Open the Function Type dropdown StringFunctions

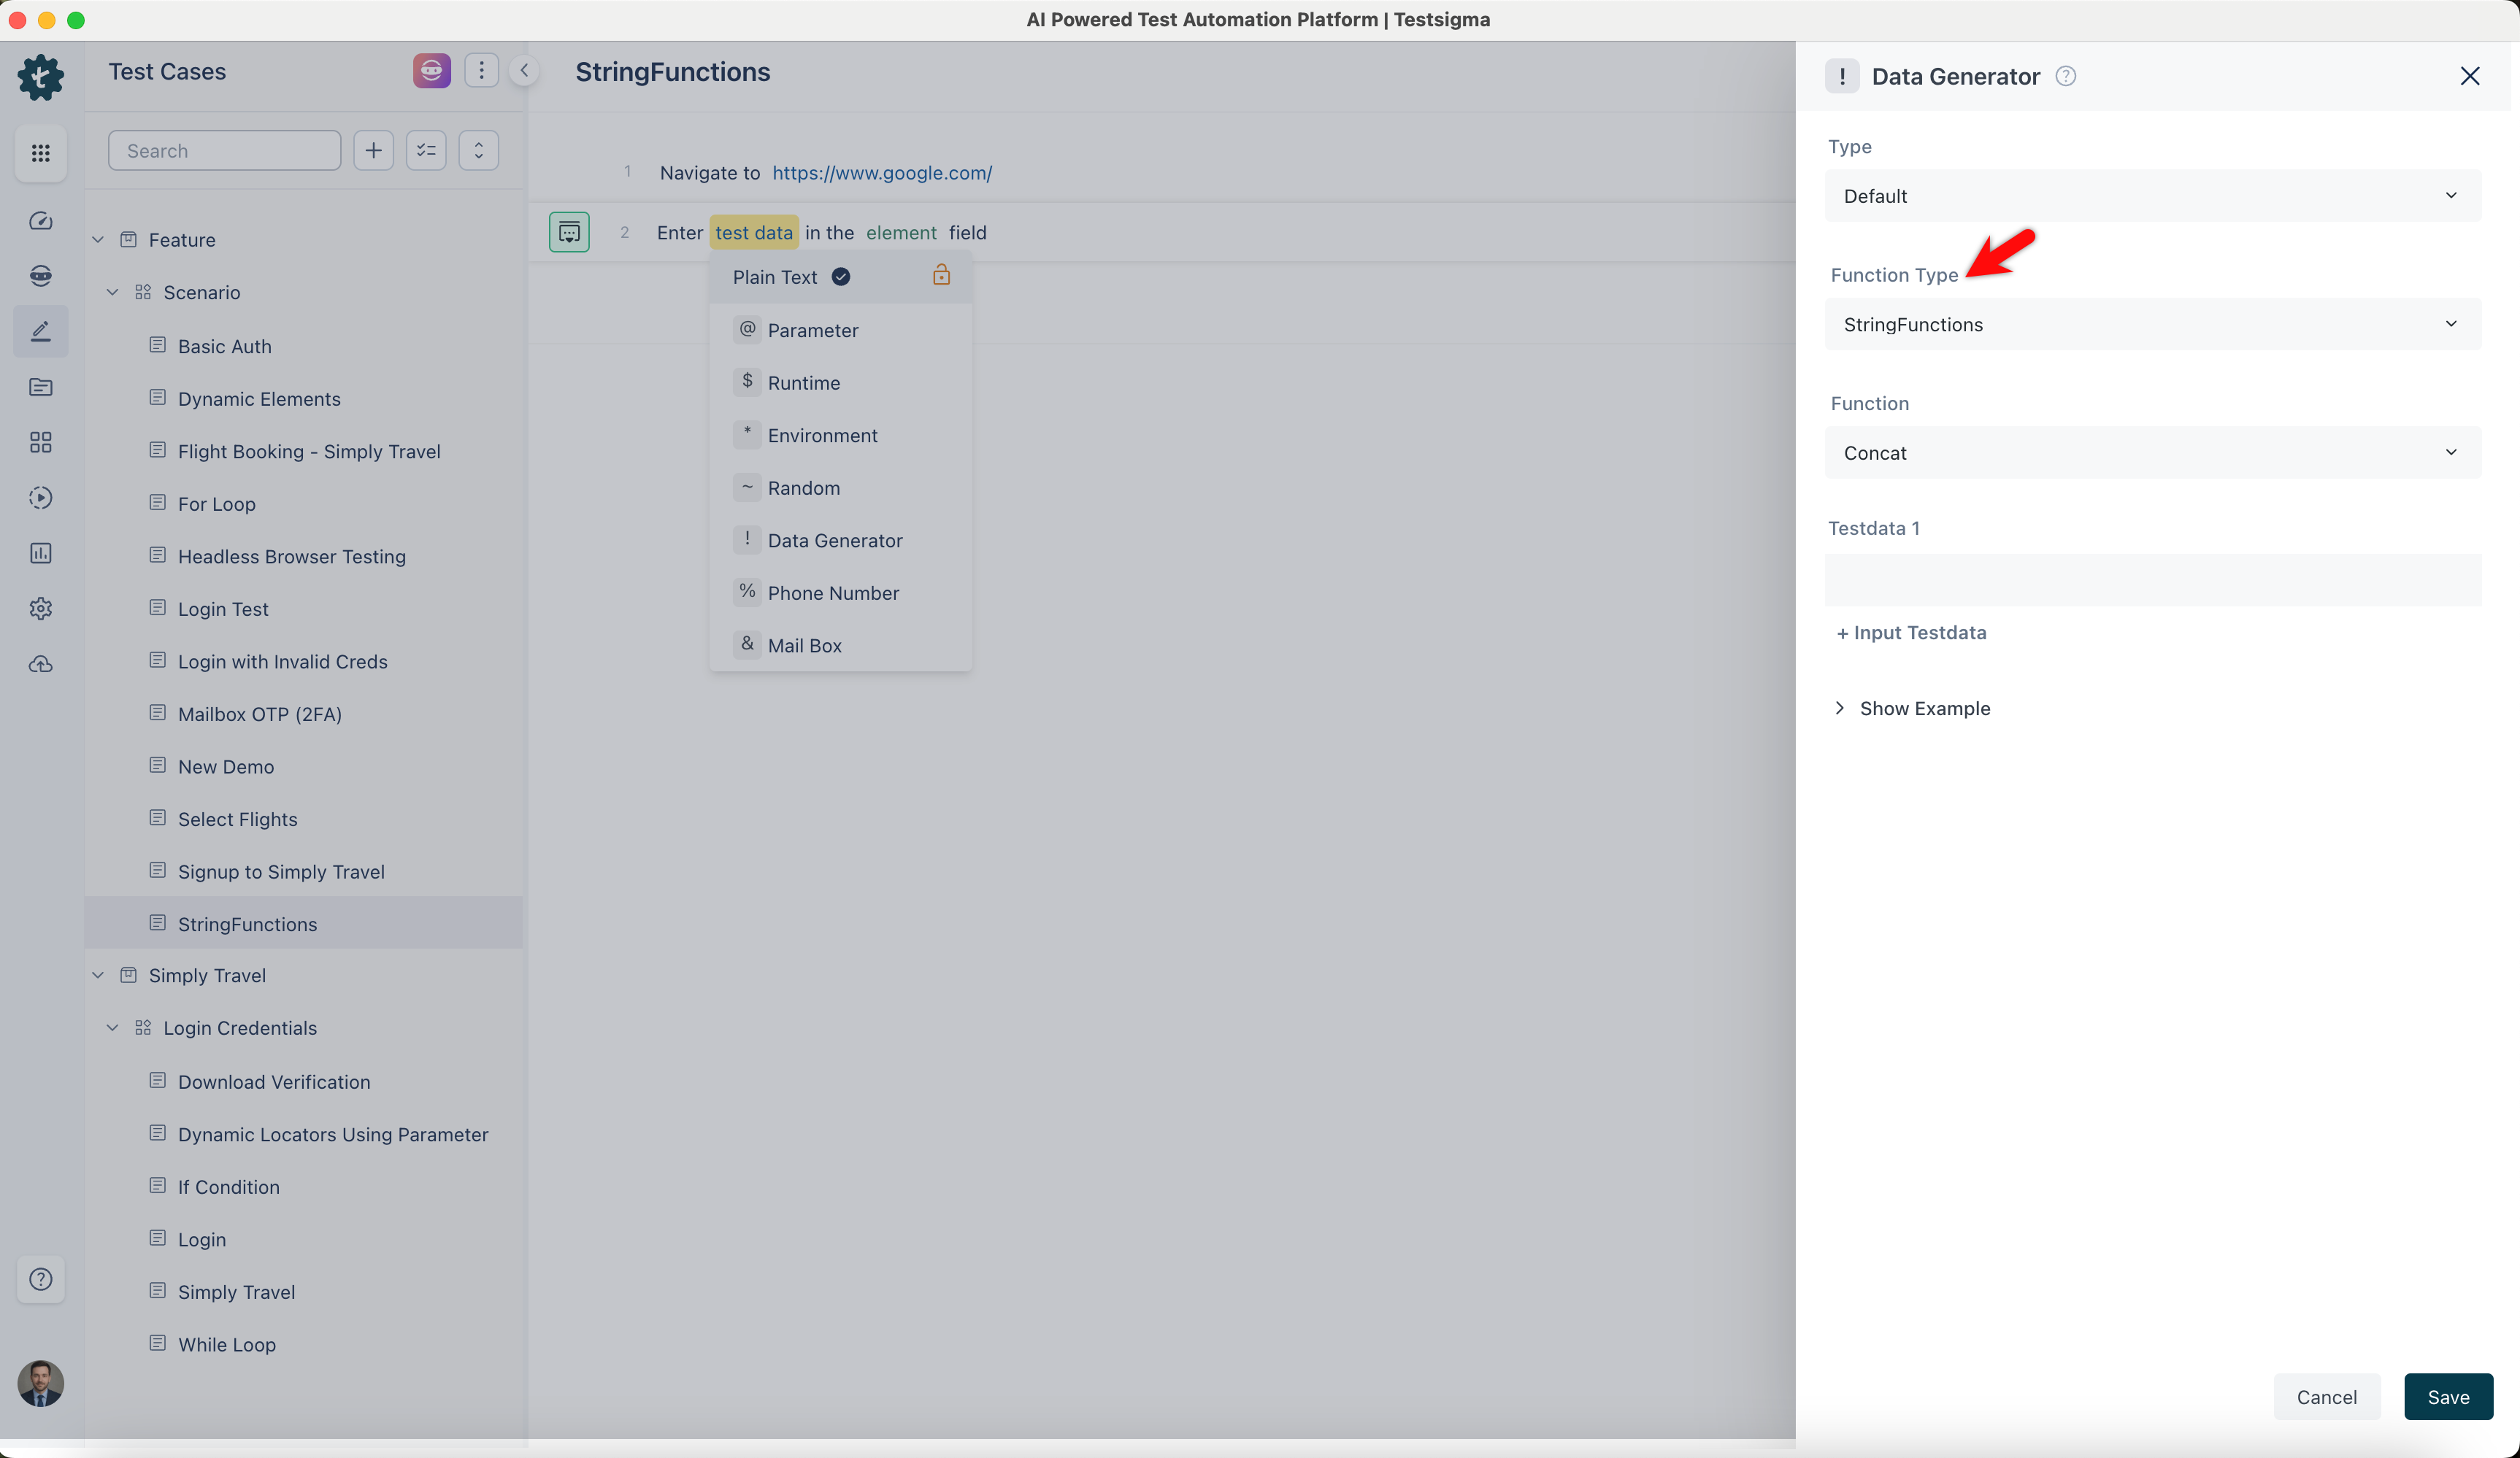coord(2153,324)
